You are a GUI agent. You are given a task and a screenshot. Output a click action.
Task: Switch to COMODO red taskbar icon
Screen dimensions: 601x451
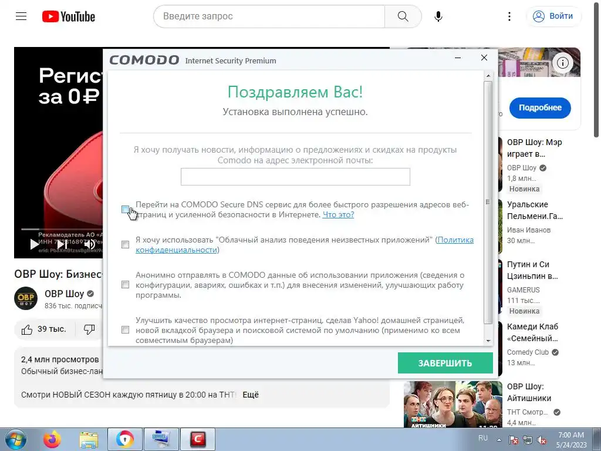[x=197, y=439]
